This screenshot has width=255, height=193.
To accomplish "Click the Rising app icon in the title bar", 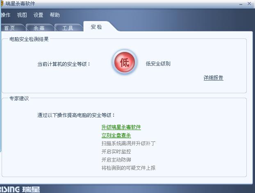I will click(2, 3).
